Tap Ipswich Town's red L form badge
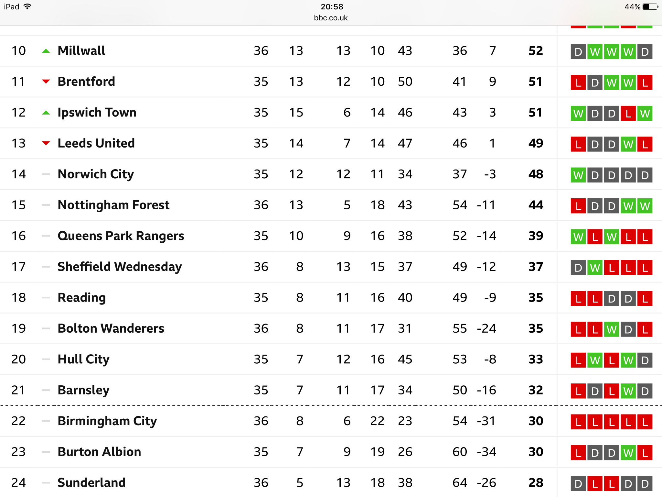662x497 pixels. [x=628, y=114]
